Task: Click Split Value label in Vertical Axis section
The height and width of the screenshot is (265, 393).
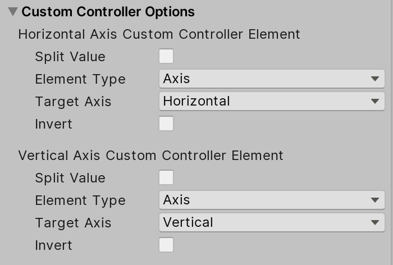Action: click(x=70, y=178)
